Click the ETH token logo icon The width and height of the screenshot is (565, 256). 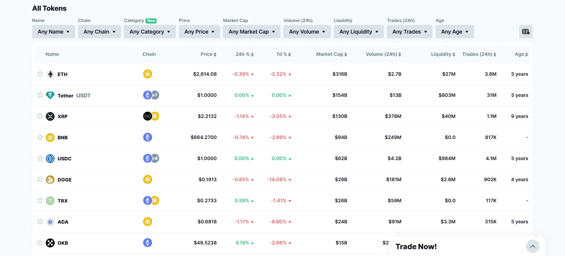50,74
